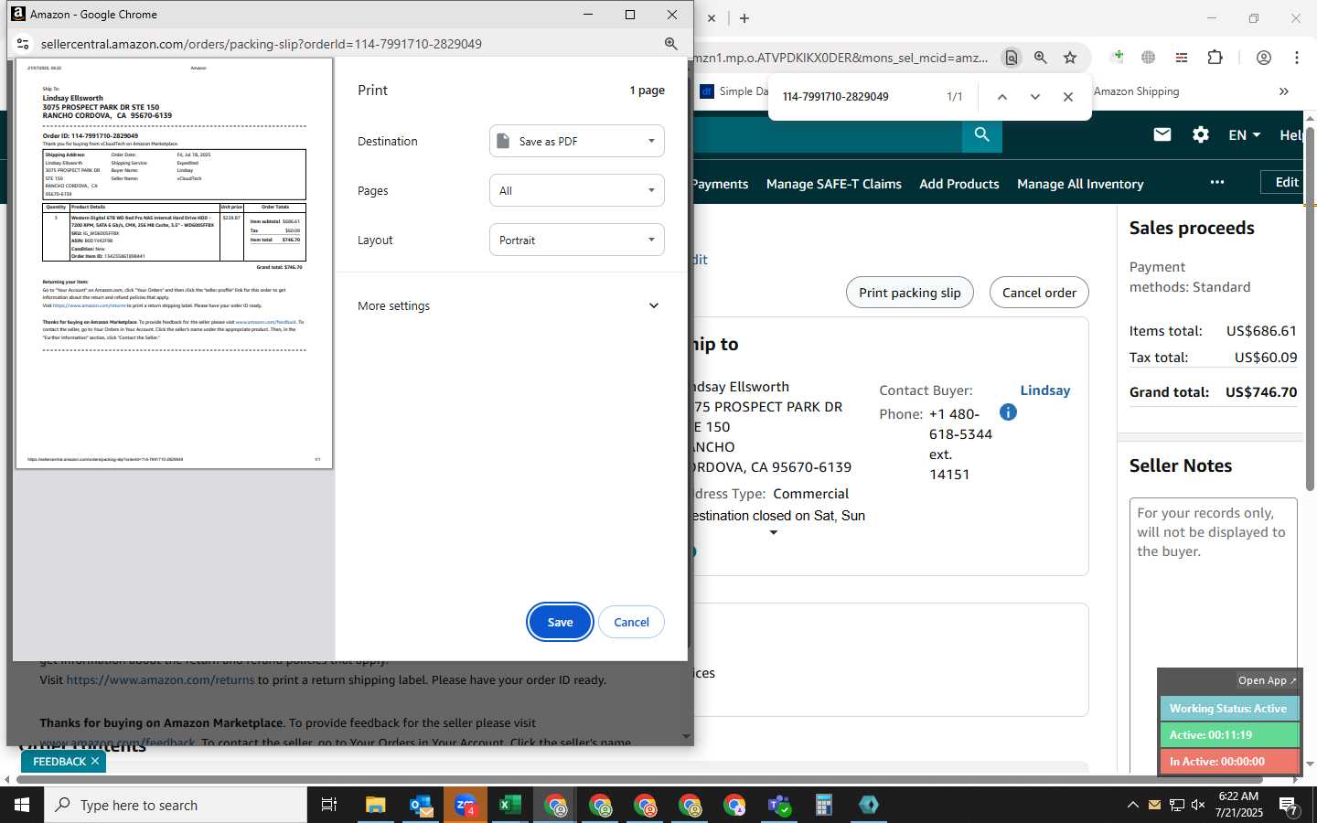Select Add Products in the nav bar
The image size is (1317, 823).
(959, 184)
